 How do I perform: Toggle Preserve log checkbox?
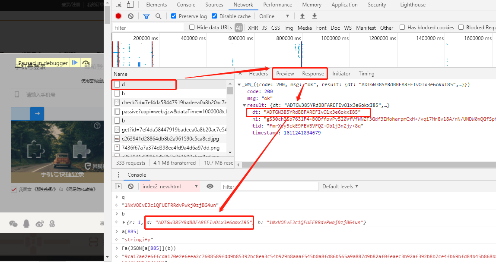[x=174, y=16]
